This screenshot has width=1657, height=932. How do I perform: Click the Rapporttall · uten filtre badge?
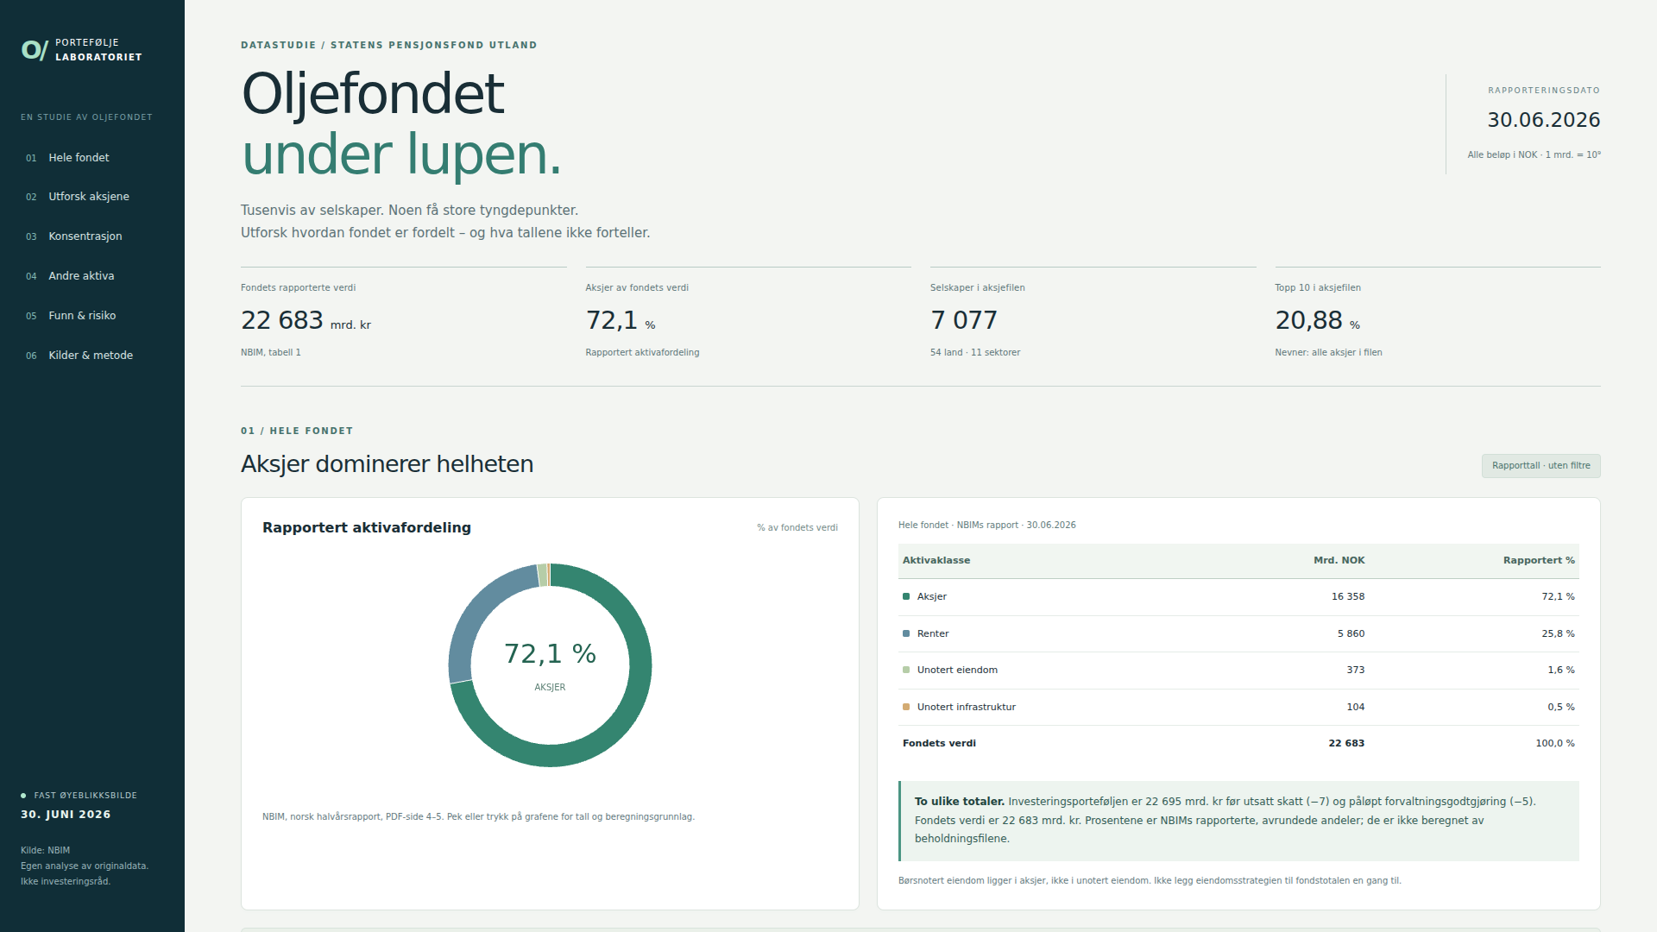coord(1540,466)
